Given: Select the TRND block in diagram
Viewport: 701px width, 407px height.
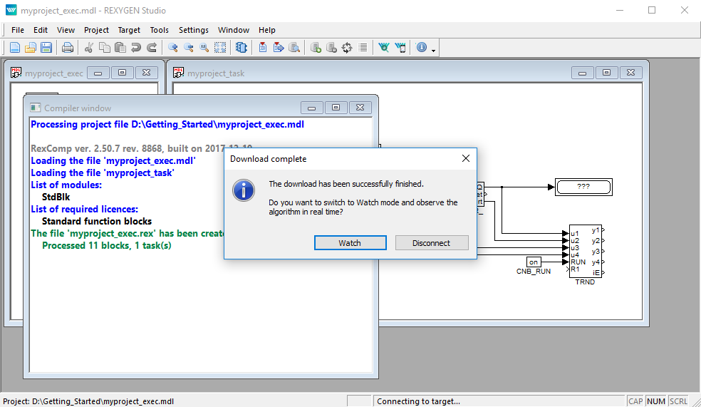Looking at the screenshot, I should pyautogui.click(x=585, y=252).
